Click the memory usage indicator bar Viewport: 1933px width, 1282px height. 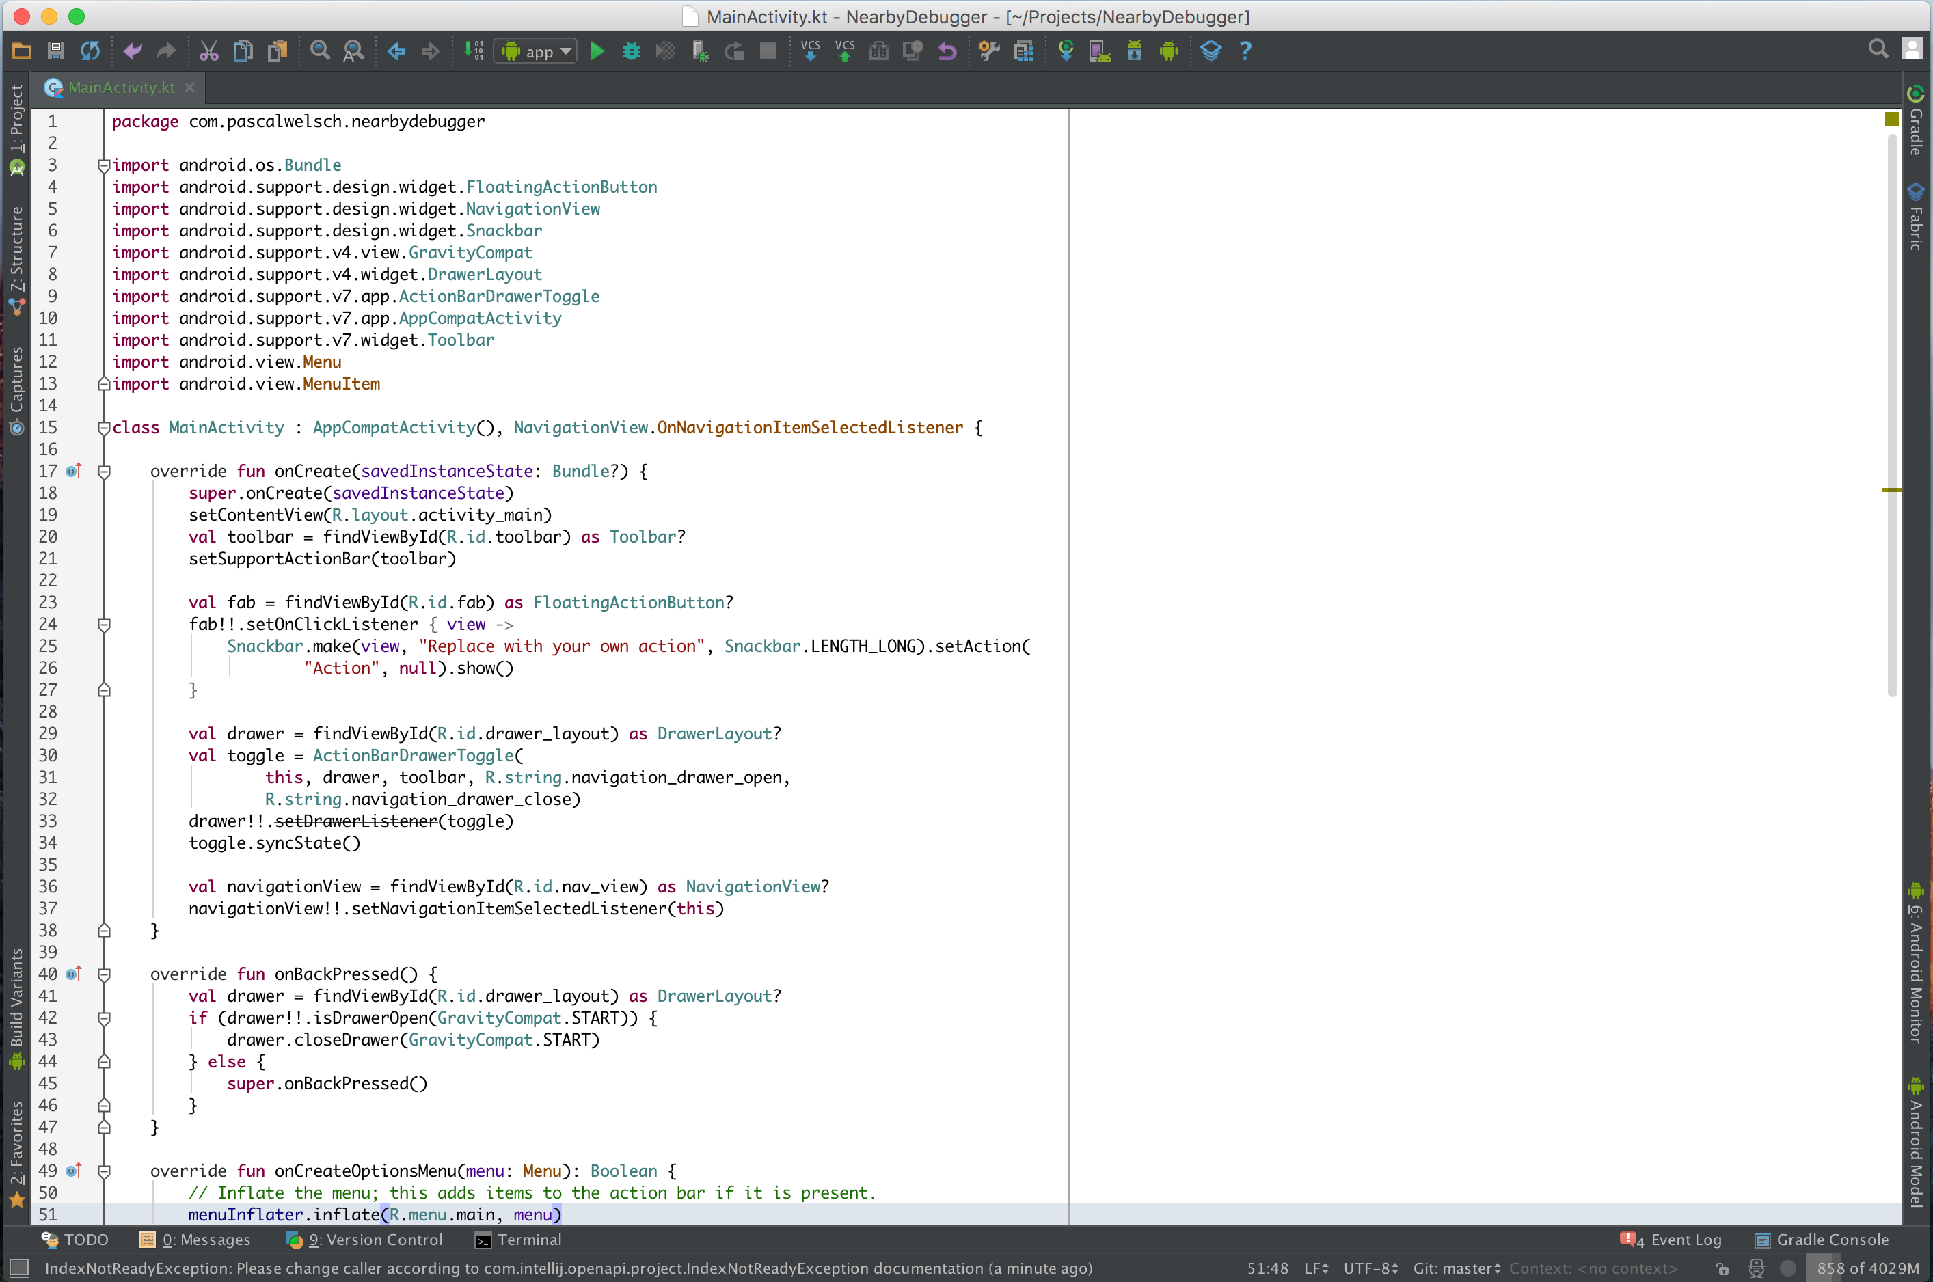point(1867,1269)
